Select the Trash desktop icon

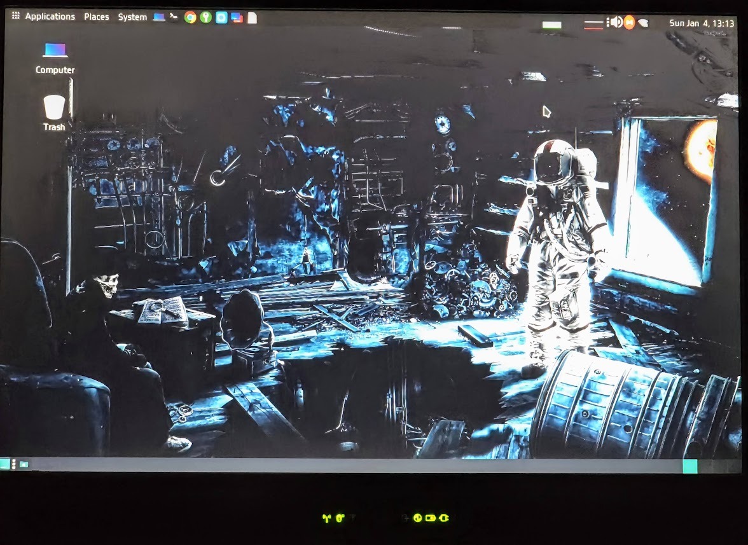[x=55, y=113]
